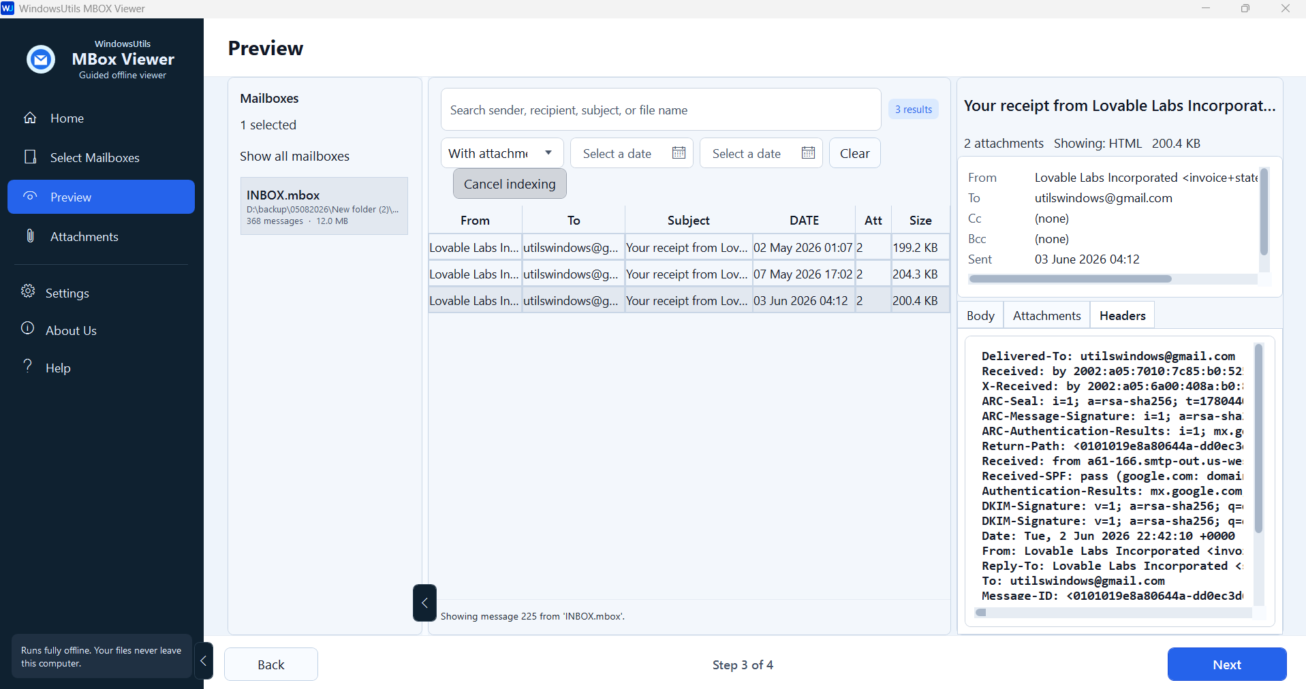
Task: Open the About Us page
Action: [x=101, y=330]
